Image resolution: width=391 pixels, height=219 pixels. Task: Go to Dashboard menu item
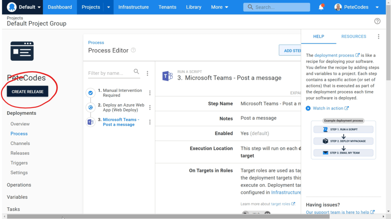click(x=60, y=7)
